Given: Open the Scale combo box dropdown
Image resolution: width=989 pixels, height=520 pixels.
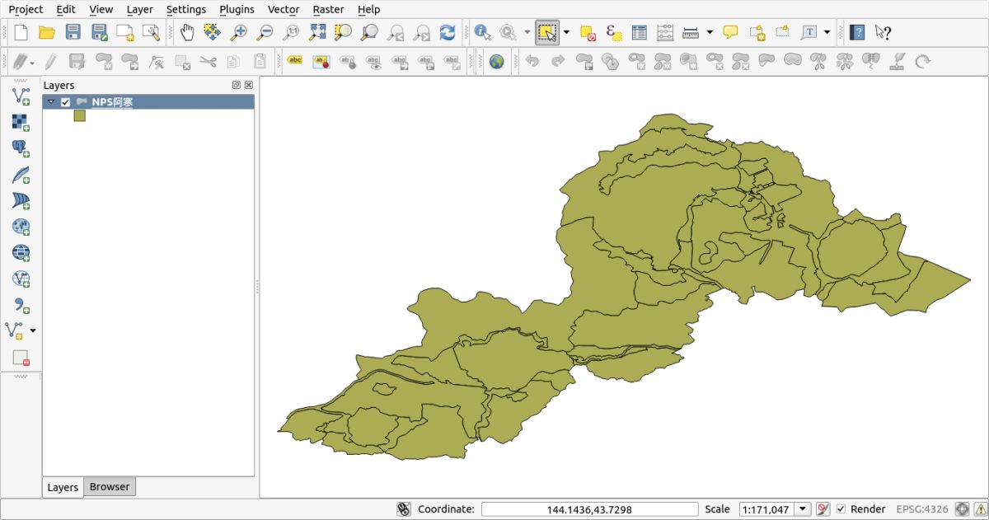Looking at the screenshot, I should 803,509.
